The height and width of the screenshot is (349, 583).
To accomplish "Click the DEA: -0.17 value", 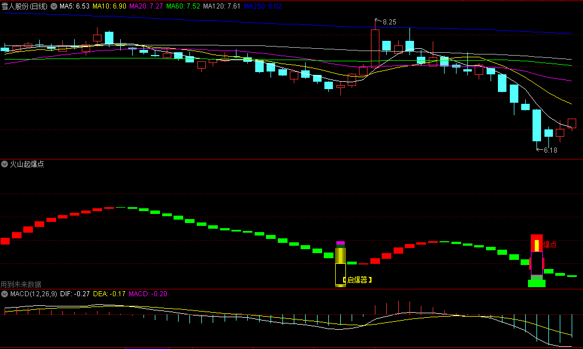I will pyautogui.click(x=109, y=294).
